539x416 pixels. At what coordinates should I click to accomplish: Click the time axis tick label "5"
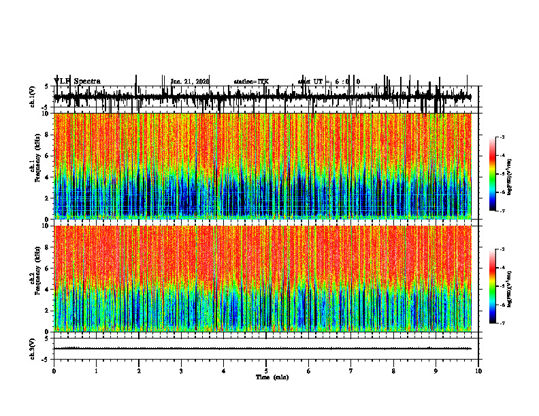pos(266,371)
